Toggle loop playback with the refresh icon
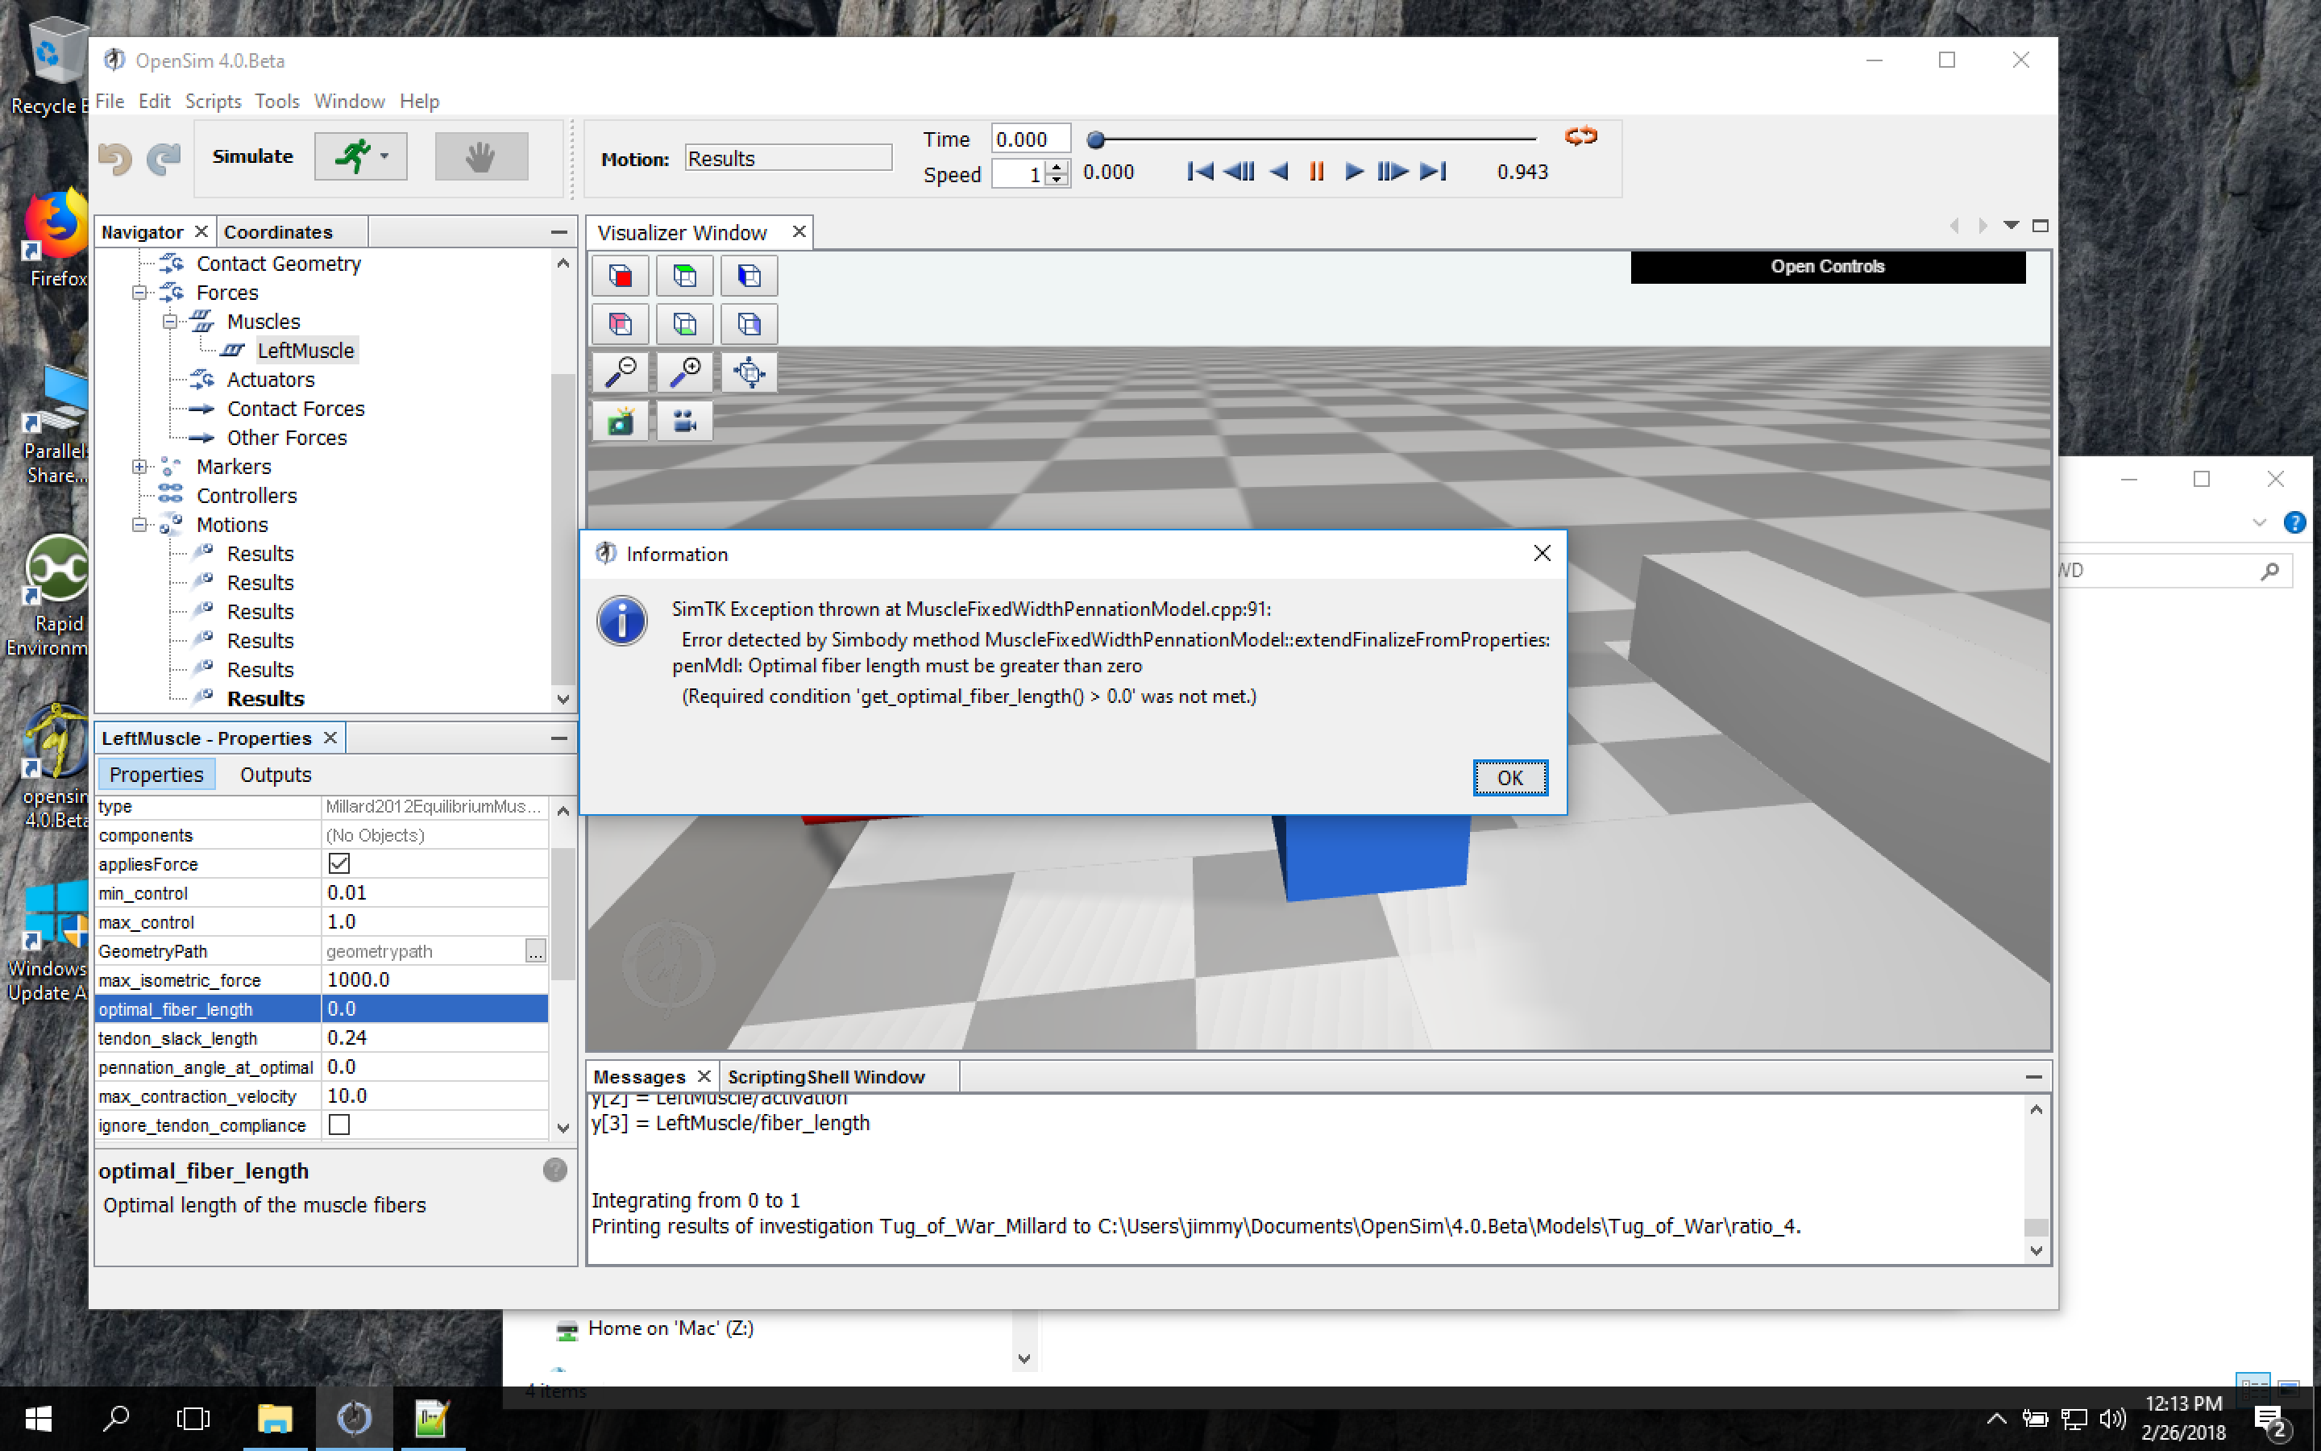This screenshot has width=2321, height=1451. coord(1580,135)
